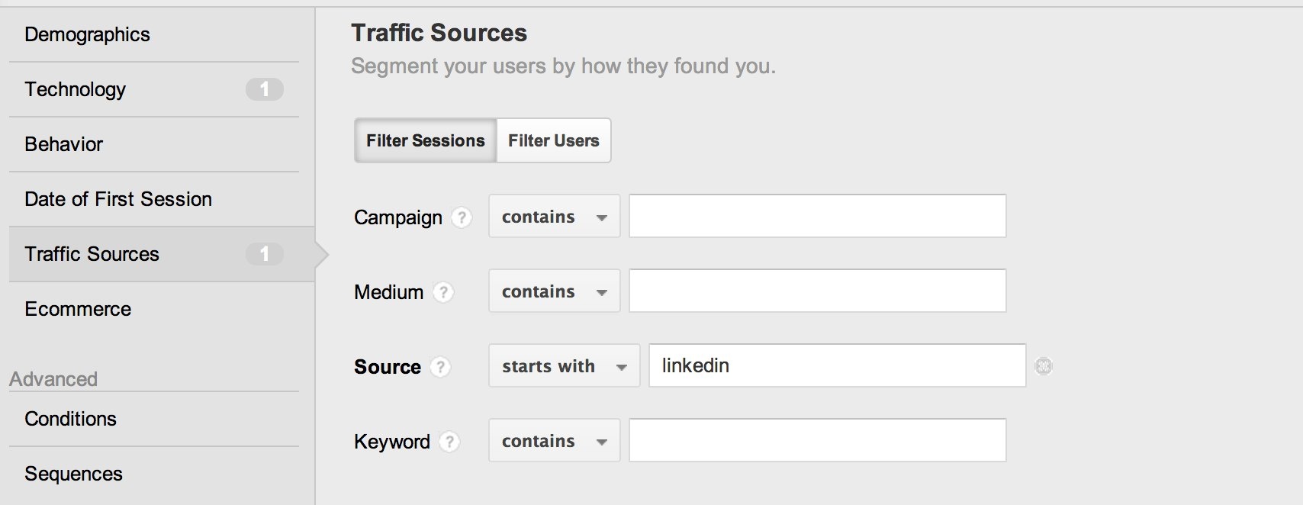Open the Ecommerce segment section
The width and height of the screenshot is (1303, 505).
tap(78, 309)
